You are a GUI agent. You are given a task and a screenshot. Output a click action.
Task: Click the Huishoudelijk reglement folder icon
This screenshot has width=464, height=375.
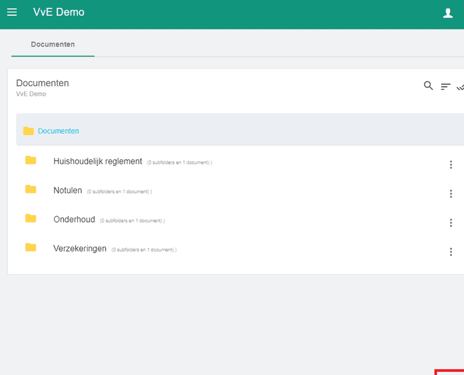pyautogui.click(x=30, y=161)
